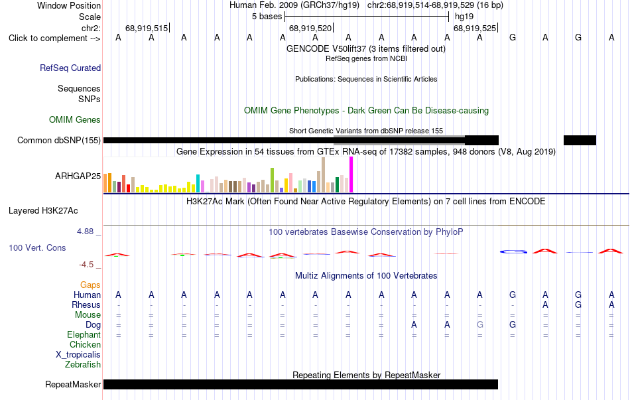Select the Zebrafish species row label
The image size is (630, 400).
[83, 365]
